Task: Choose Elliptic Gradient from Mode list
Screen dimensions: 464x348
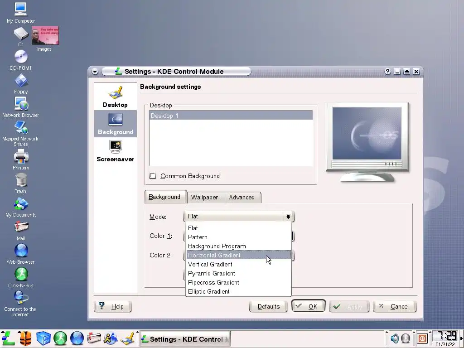Action: 238,291
